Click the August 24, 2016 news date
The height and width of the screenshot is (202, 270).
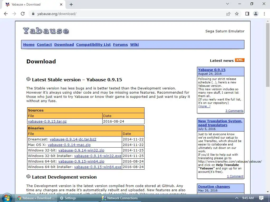pos(210,74)
